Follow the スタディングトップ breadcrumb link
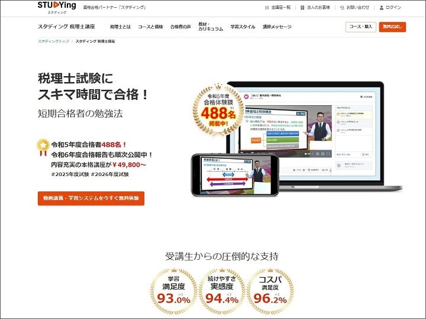Image resolution: width=426 pixels, height=319 pixels. [x=53, y=41]
